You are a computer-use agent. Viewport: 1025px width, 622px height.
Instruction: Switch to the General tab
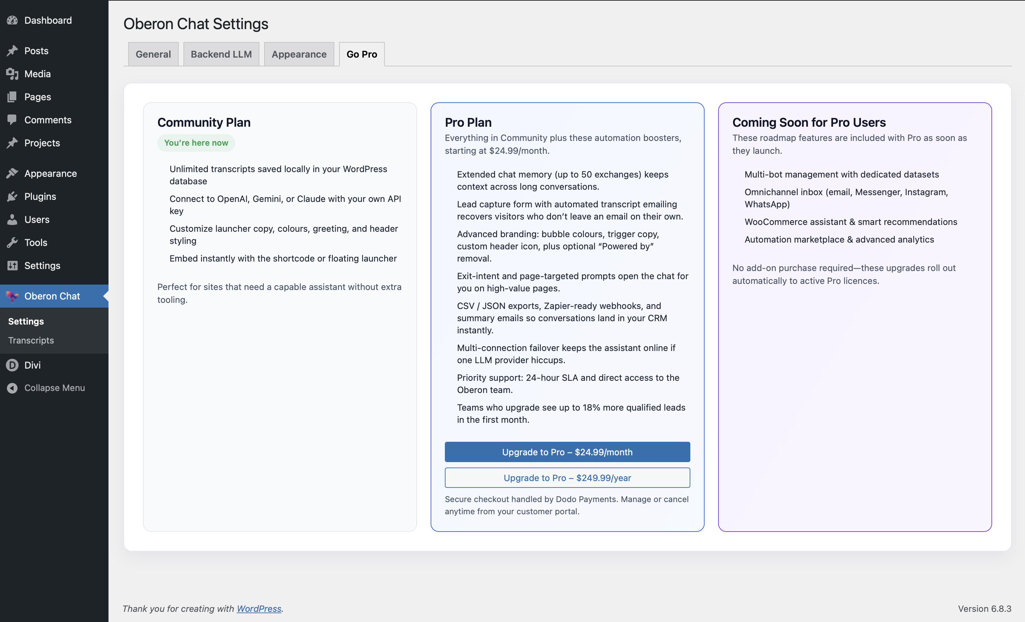[x=153, y=54]
